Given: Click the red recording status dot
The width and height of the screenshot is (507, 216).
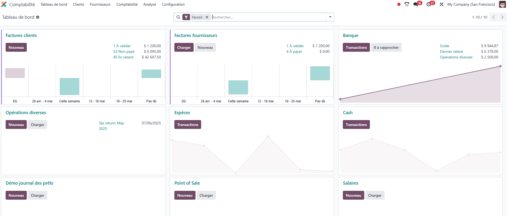Looking at the screenshot, I should pyautogui.click(x=399, y=4).
